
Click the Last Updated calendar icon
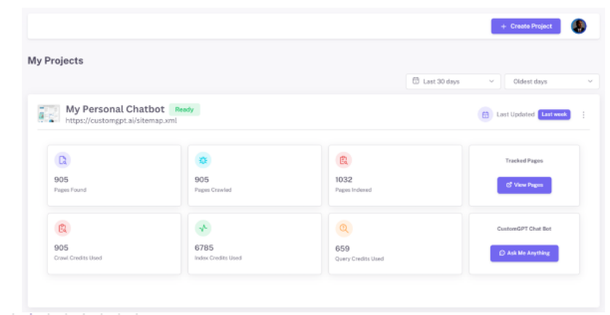(x=485, y=115)
